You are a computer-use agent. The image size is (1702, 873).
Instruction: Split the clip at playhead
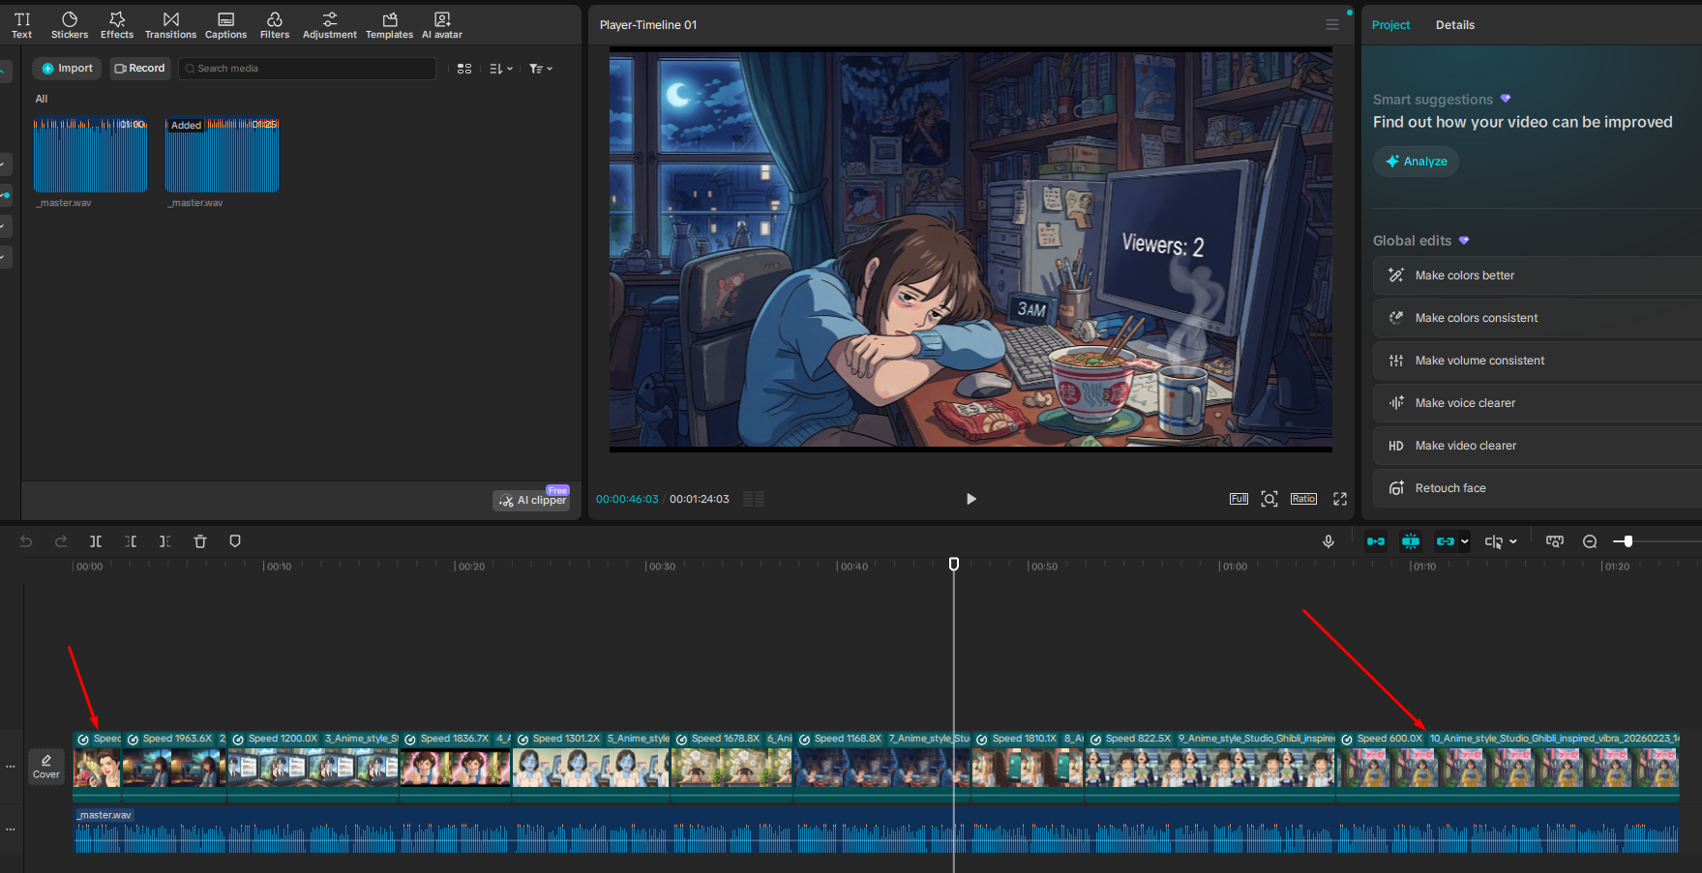[x=96, y=541]
